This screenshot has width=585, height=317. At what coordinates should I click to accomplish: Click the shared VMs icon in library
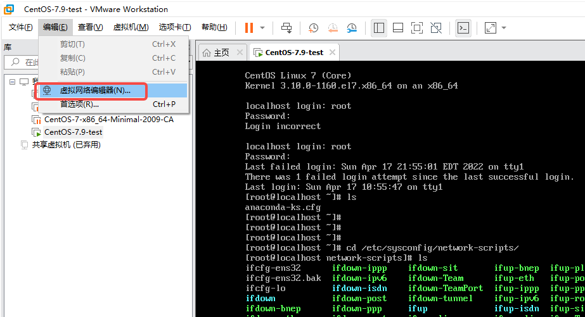[x=24, y=145]
